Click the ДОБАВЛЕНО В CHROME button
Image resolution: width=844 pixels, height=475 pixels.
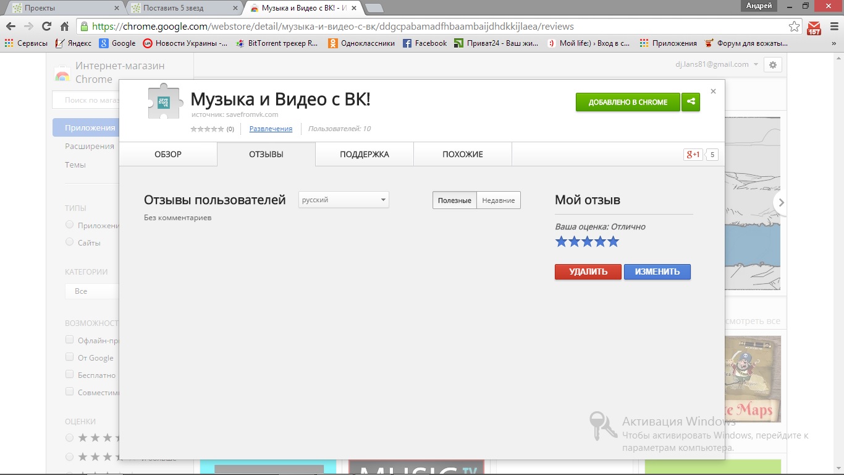tap(628, 102)
